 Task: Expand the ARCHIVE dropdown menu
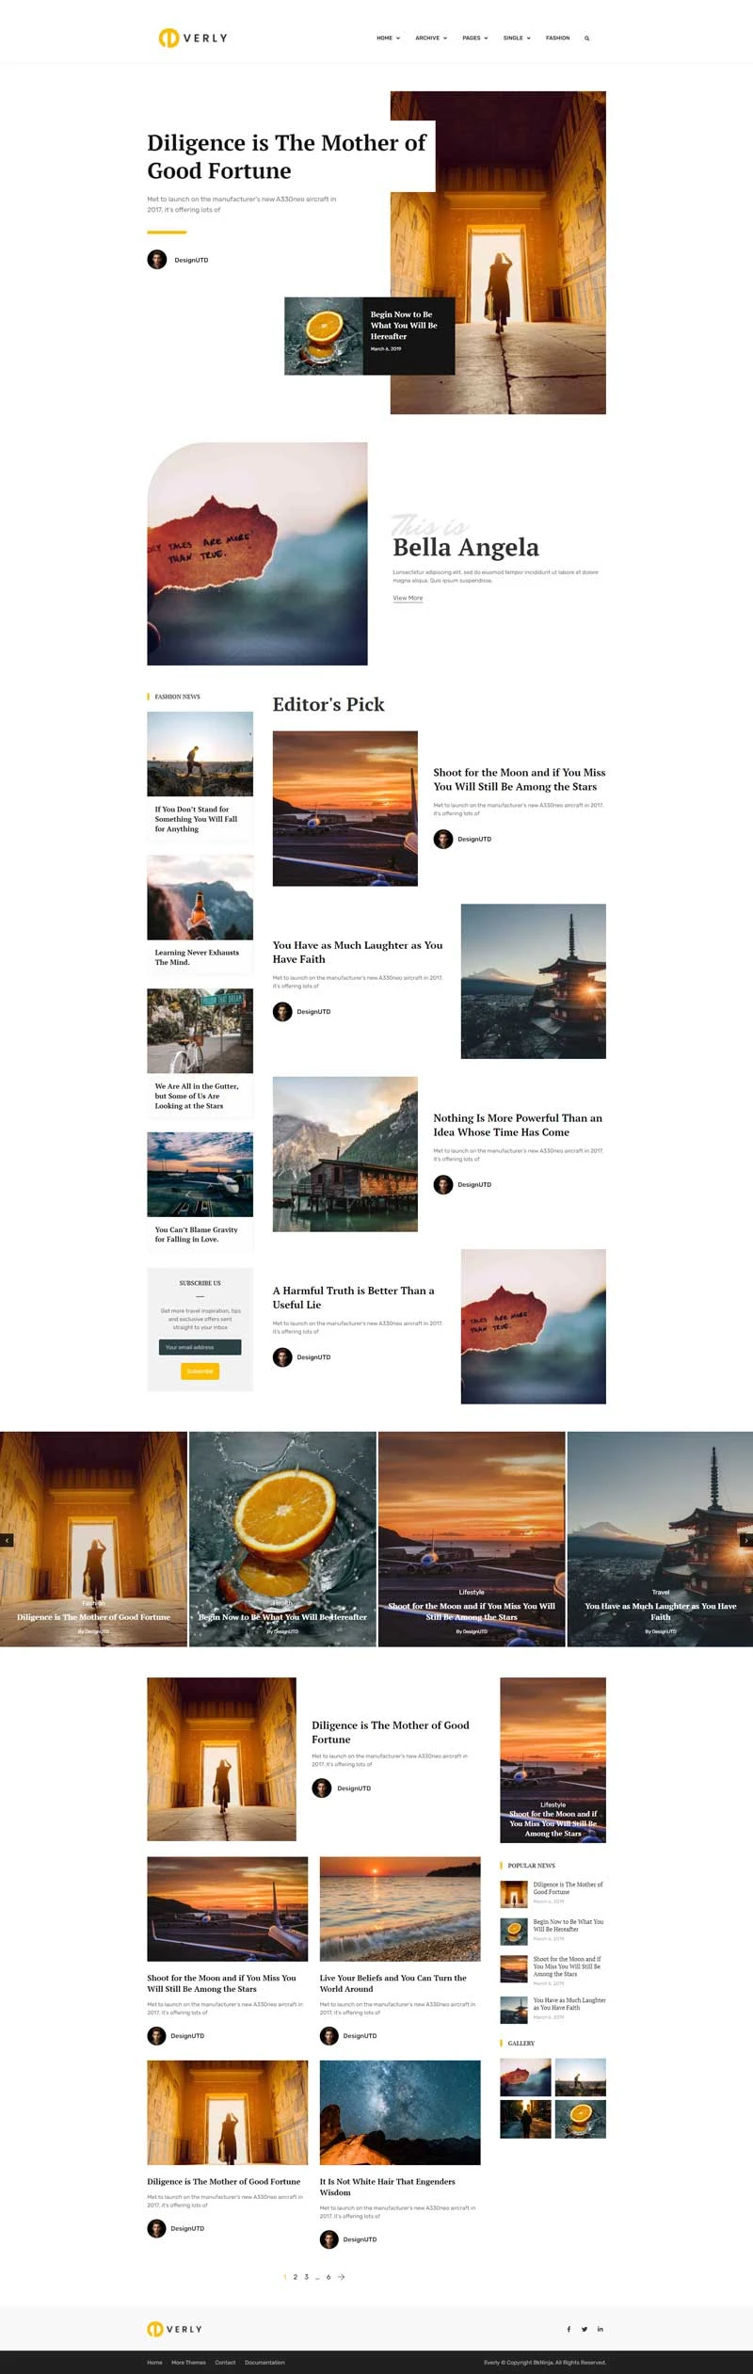pos(431,39)
